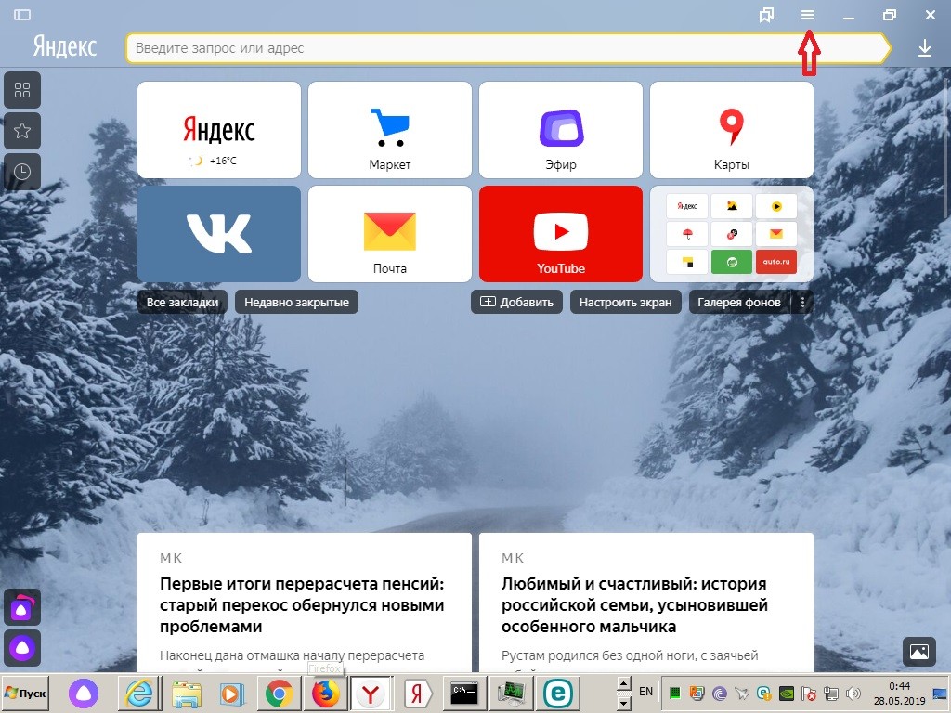Click the background image change icon
Viewport: 951px width, 713px height.
(x=918, y=652)
